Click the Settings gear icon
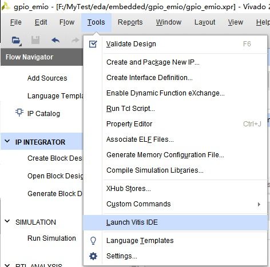Image resolution: width=270 pixels, height=267 pixels. pyautogui.click(x=93, y=256)
